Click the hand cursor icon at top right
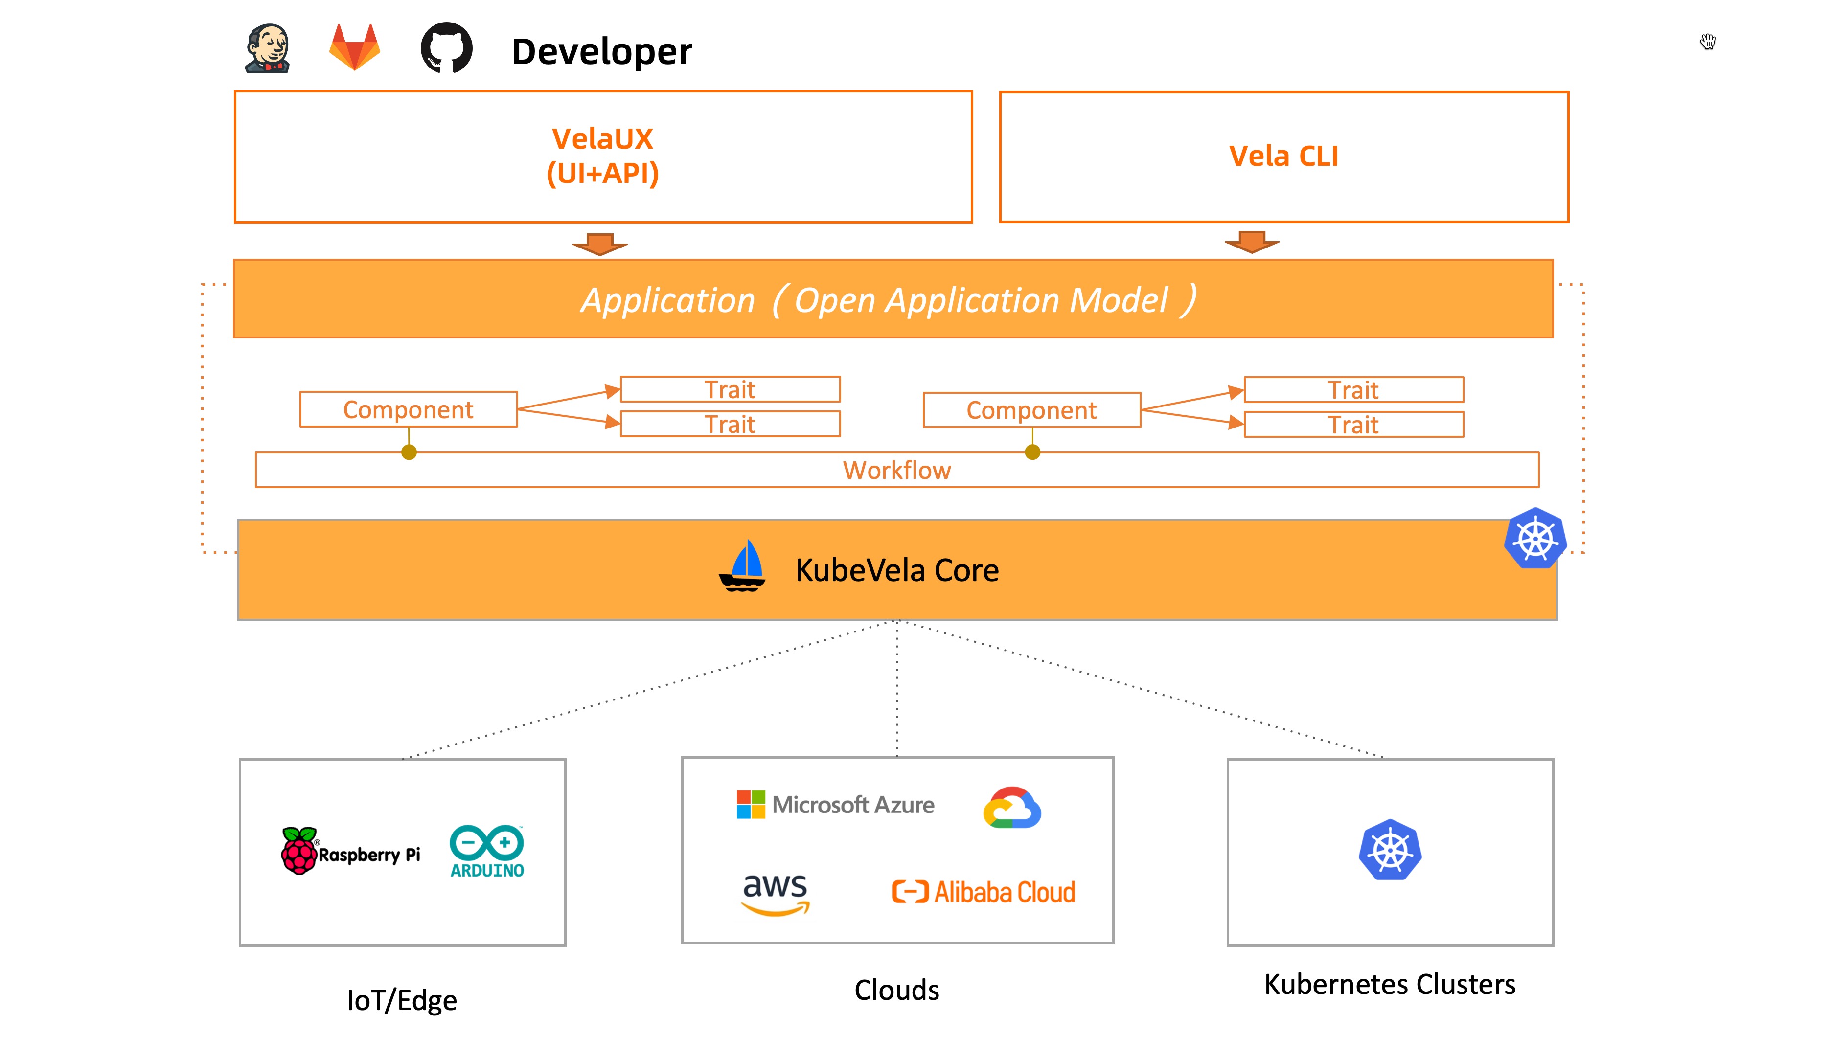Image resolution: width=1831 pixels, height=1037 pixels. pos(1708,42)
